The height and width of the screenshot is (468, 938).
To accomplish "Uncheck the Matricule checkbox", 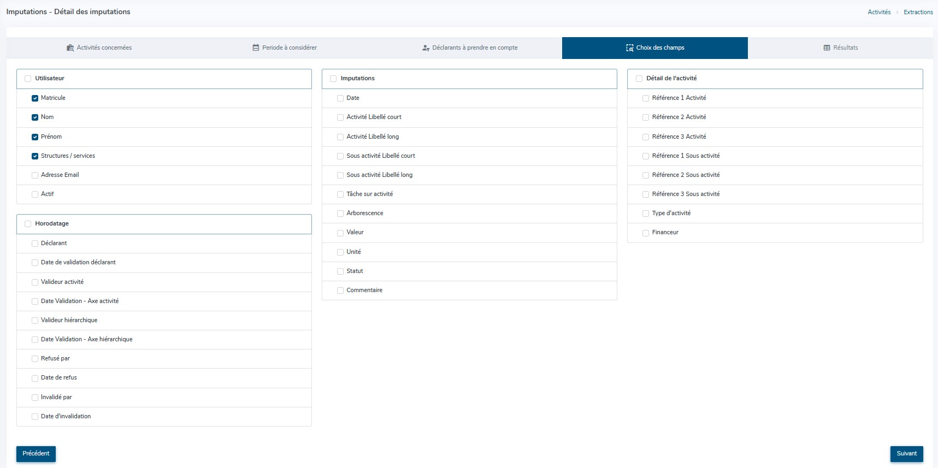I will coord(35,98).
